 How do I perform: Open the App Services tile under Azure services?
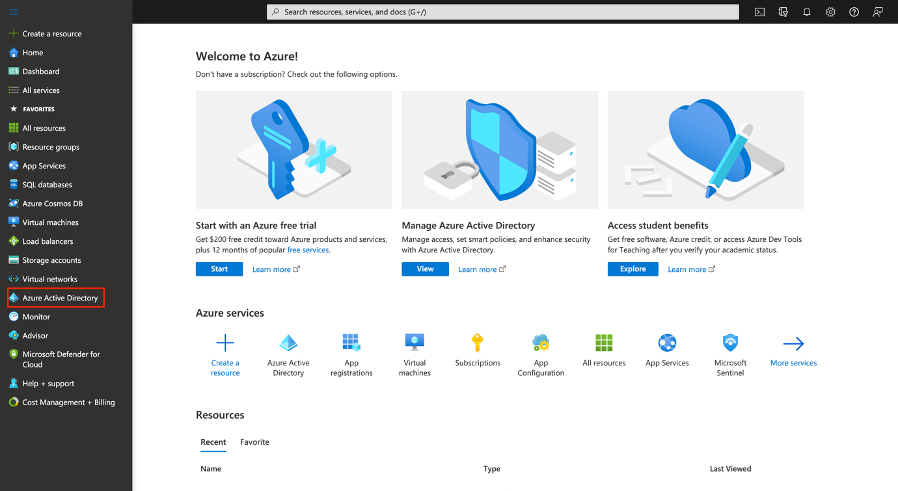point(667,350)
